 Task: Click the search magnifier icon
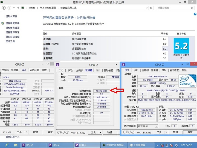tap(192, 8)
